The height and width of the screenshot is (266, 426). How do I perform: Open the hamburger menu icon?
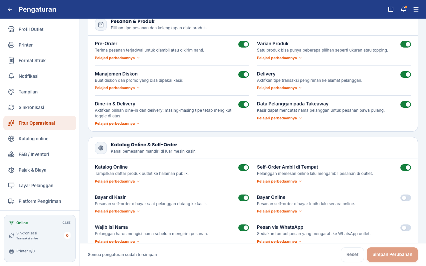[416, 9]
